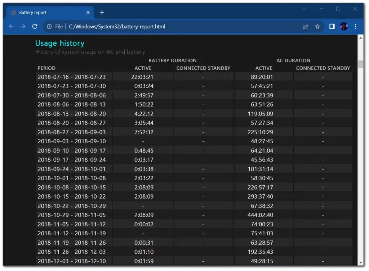Image resolution: width=369 pixels, height=271 pixels.
Task: Expand tab search chevron in title bar
Action: click(305, 9)
